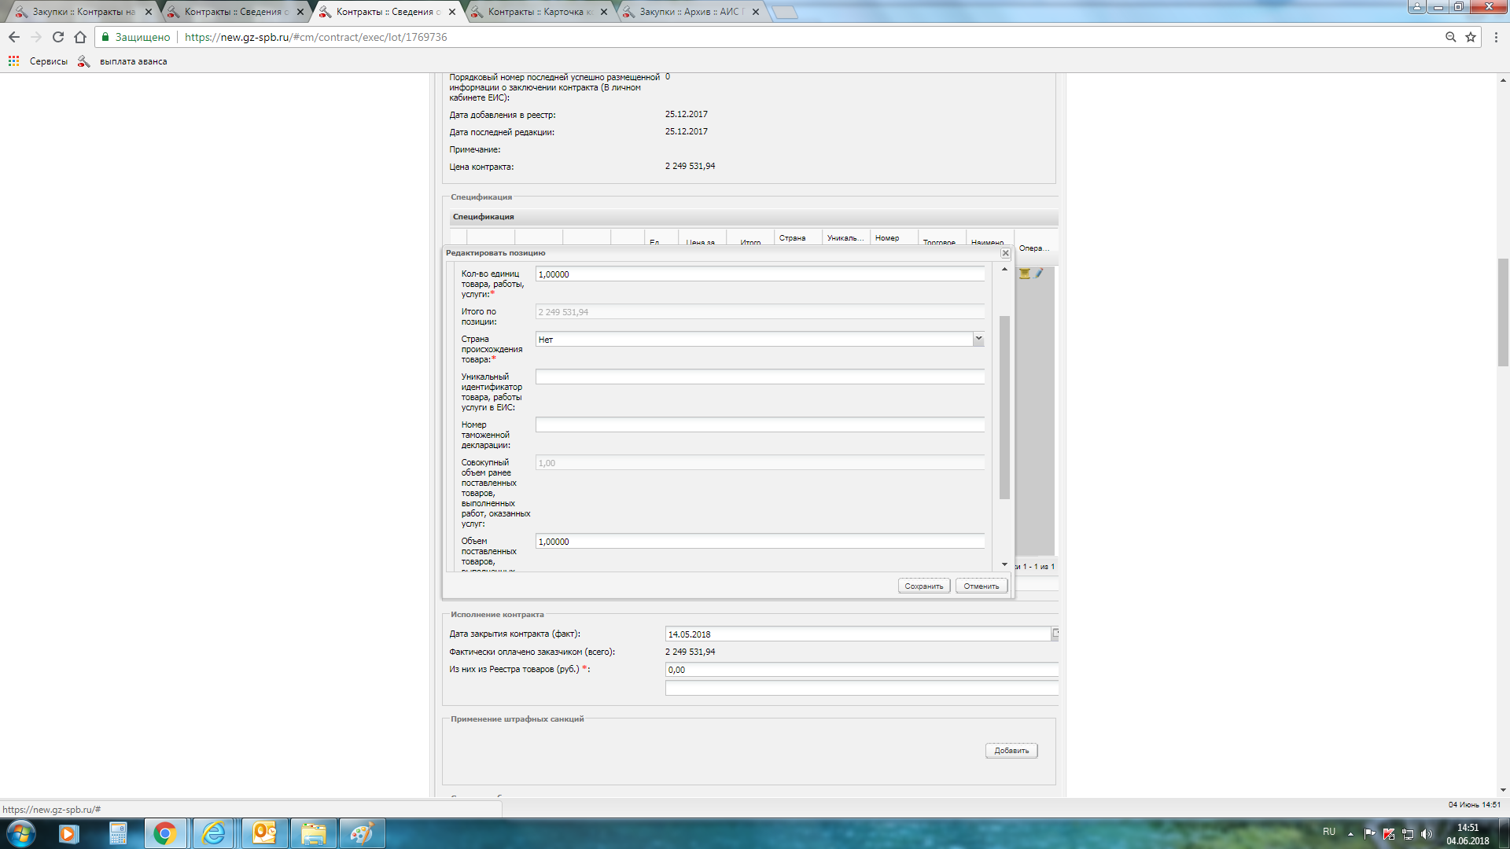Click the dialog vertical scrollbar thumb

tap(1004, 407)
